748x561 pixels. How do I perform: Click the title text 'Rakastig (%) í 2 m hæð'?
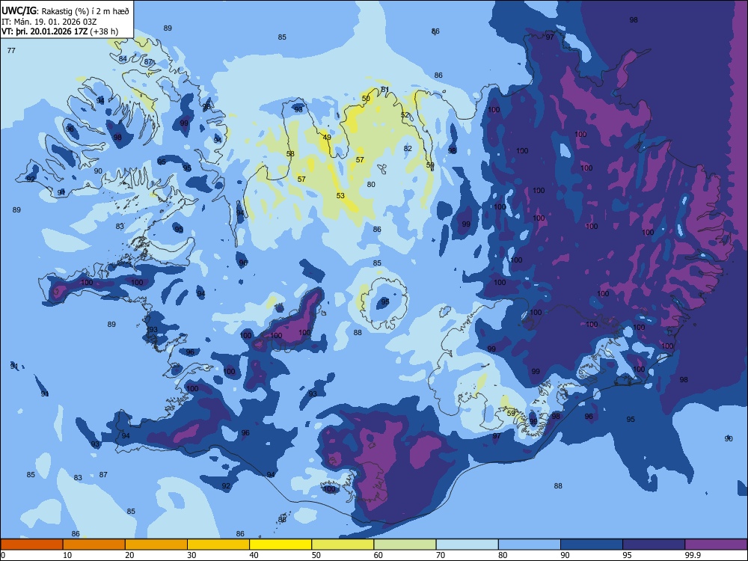[85, 11]
